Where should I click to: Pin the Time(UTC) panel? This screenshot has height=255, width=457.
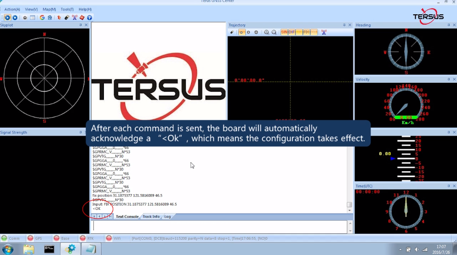click(448, 186)
